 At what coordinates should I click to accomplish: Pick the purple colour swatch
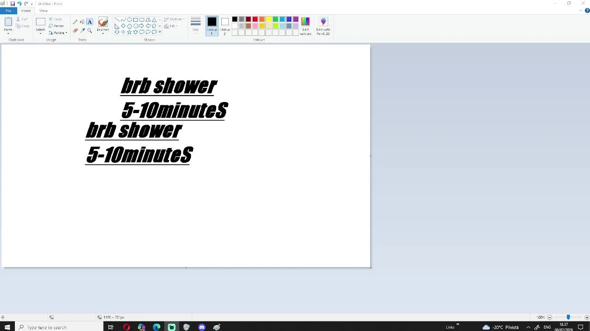point(295,19)
